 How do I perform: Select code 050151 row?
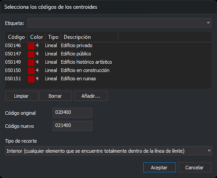point(108,79)
